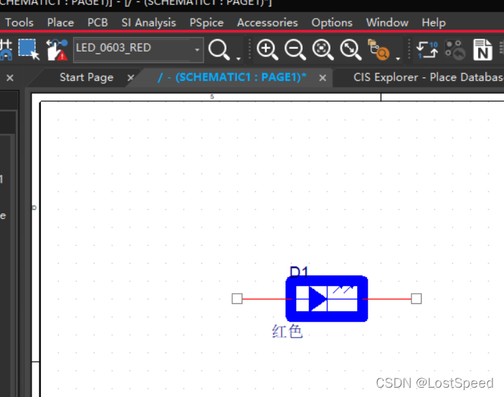The height and width of the screenshot is (397, 504).
Task: Open the PSpice menu
Action: click(x=206, y=22)
